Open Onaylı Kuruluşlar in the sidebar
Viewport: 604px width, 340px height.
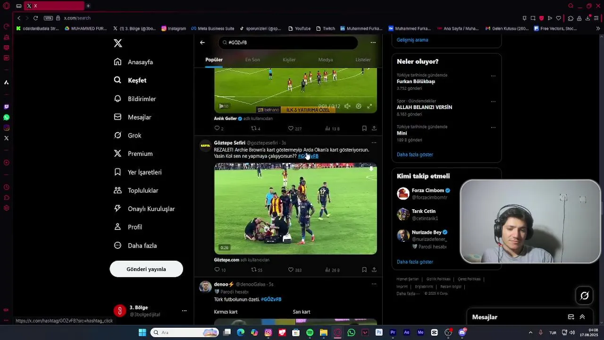[x=144, y=209]
